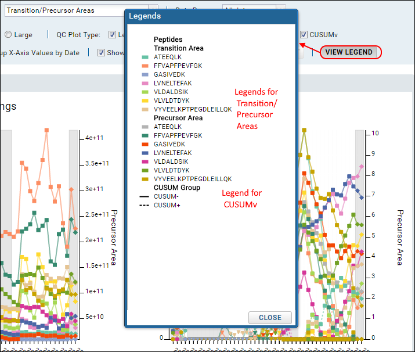The image size is (415, 352).
Task: Click the 'Peptides' legend heading
Action: (168, 39)
